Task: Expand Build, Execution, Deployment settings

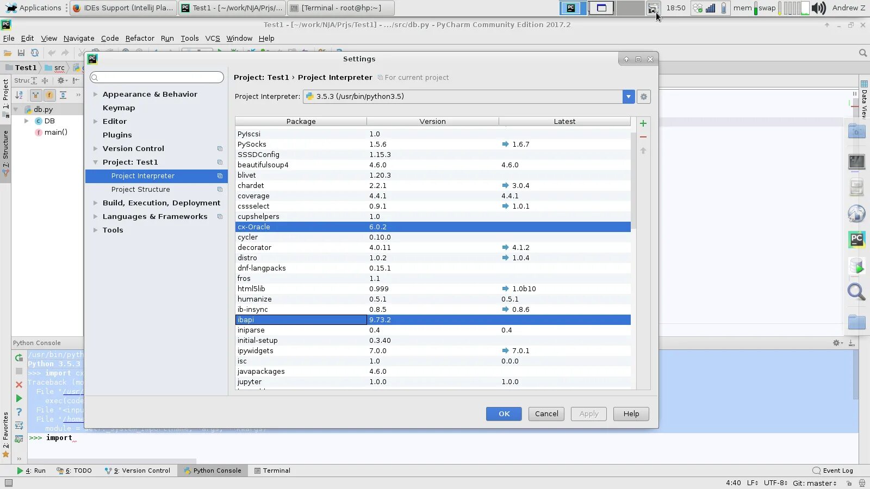Action: point(96,203)
